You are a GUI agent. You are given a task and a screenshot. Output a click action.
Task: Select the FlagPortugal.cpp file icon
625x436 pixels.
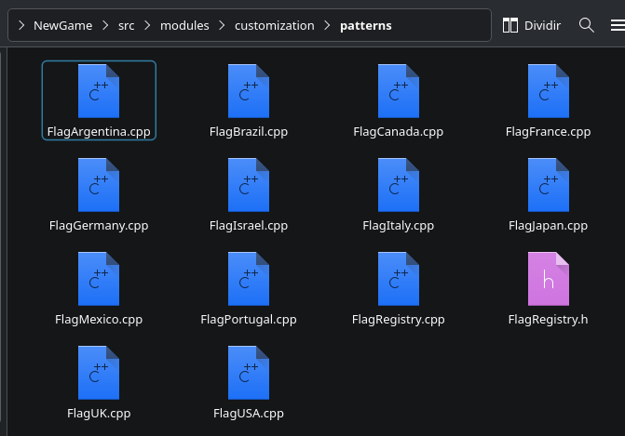pos(249,279)
